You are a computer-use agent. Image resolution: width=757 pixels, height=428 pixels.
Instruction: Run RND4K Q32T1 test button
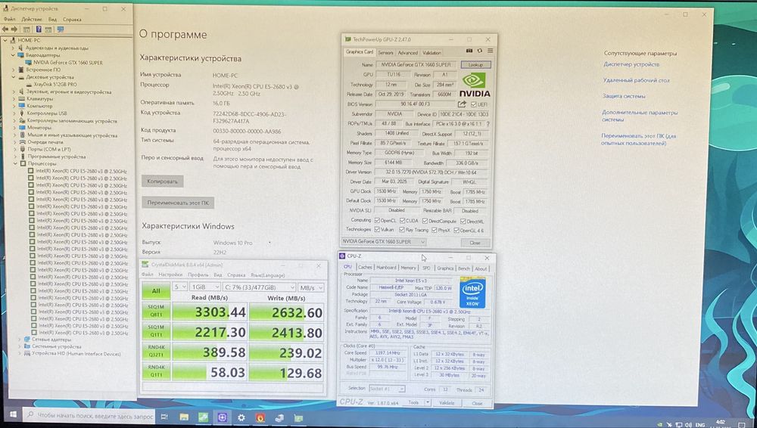pos(157,352)
